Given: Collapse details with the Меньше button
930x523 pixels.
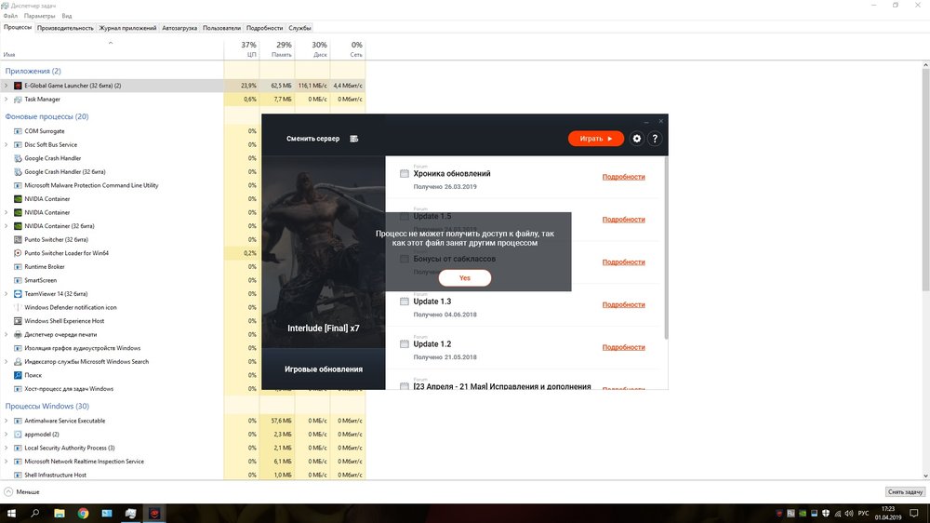Looking at the screenshot, I should pyautogui.click(x=21, y=491).
